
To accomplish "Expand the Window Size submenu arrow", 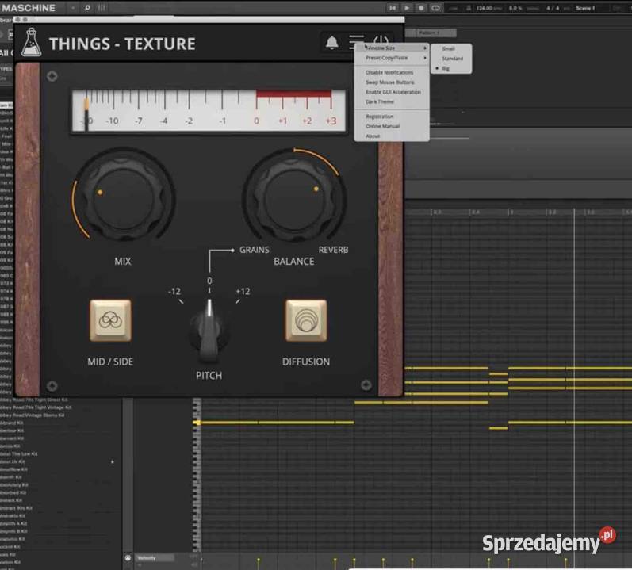I will [x=425, y=48].
